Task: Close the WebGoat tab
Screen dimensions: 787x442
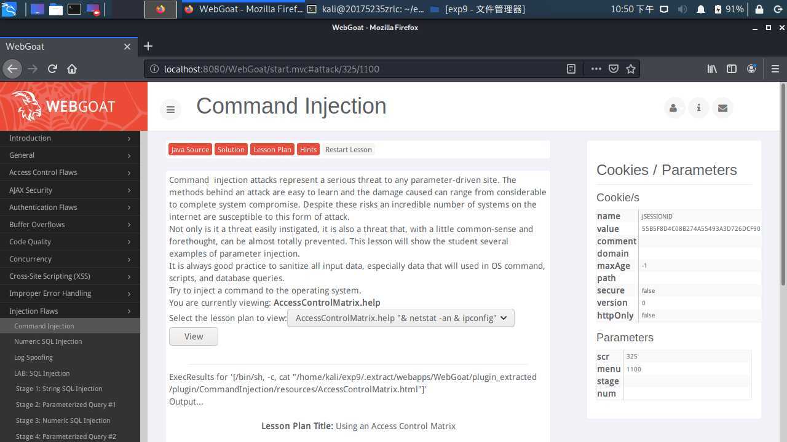Action: tap(127, 46)
